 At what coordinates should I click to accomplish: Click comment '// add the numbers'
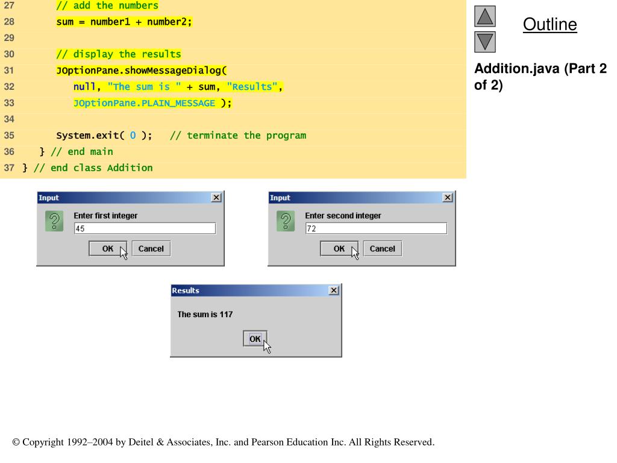[x=107, y=5]
